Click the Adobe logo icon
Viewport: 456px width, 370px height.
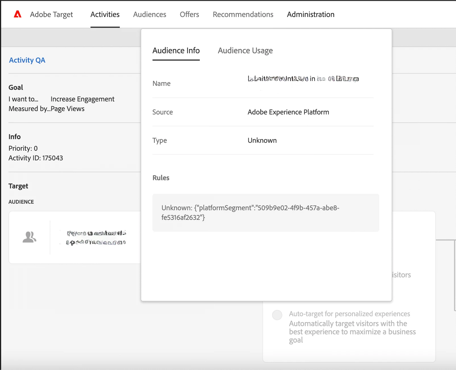(18, 14)
